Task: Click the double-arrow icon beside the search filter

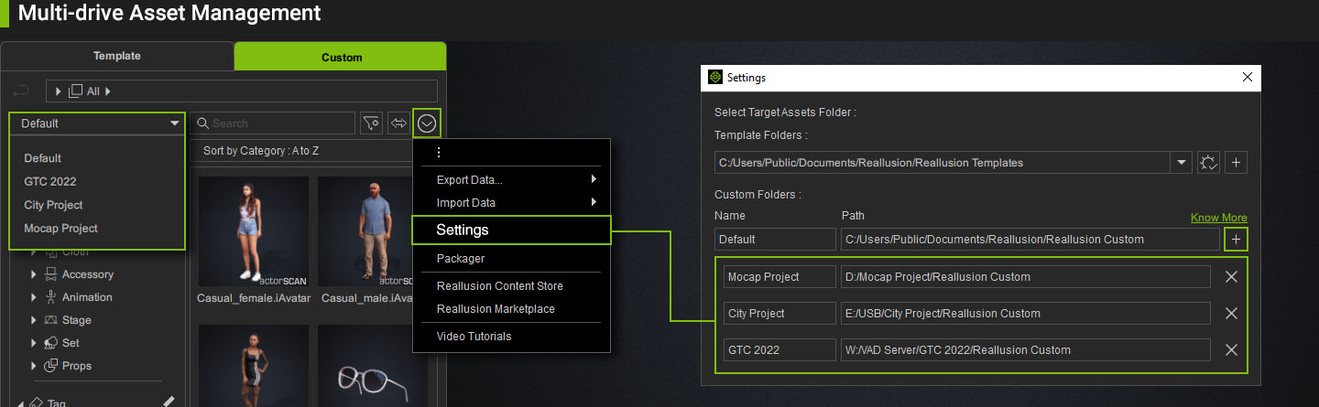Action: click(398, 123)
